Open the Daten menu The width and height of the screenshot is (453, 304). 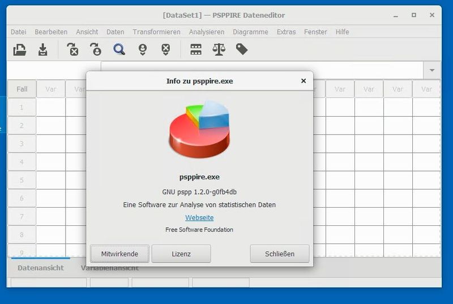click(x=115, y=32)
